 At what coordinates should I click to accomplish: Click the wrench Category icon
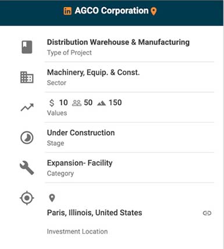point(27,168)
